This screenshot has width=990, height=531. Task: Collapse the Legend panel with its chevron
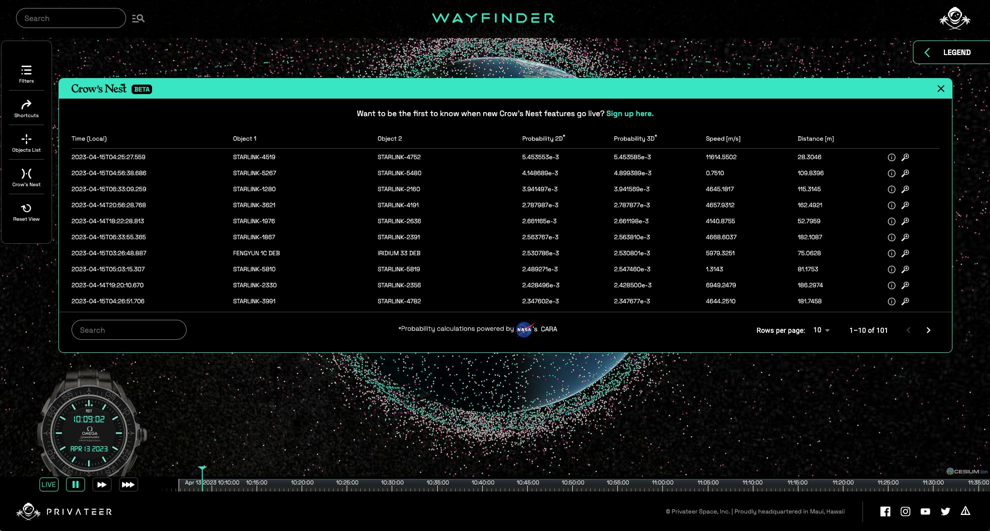pos(927,52)
